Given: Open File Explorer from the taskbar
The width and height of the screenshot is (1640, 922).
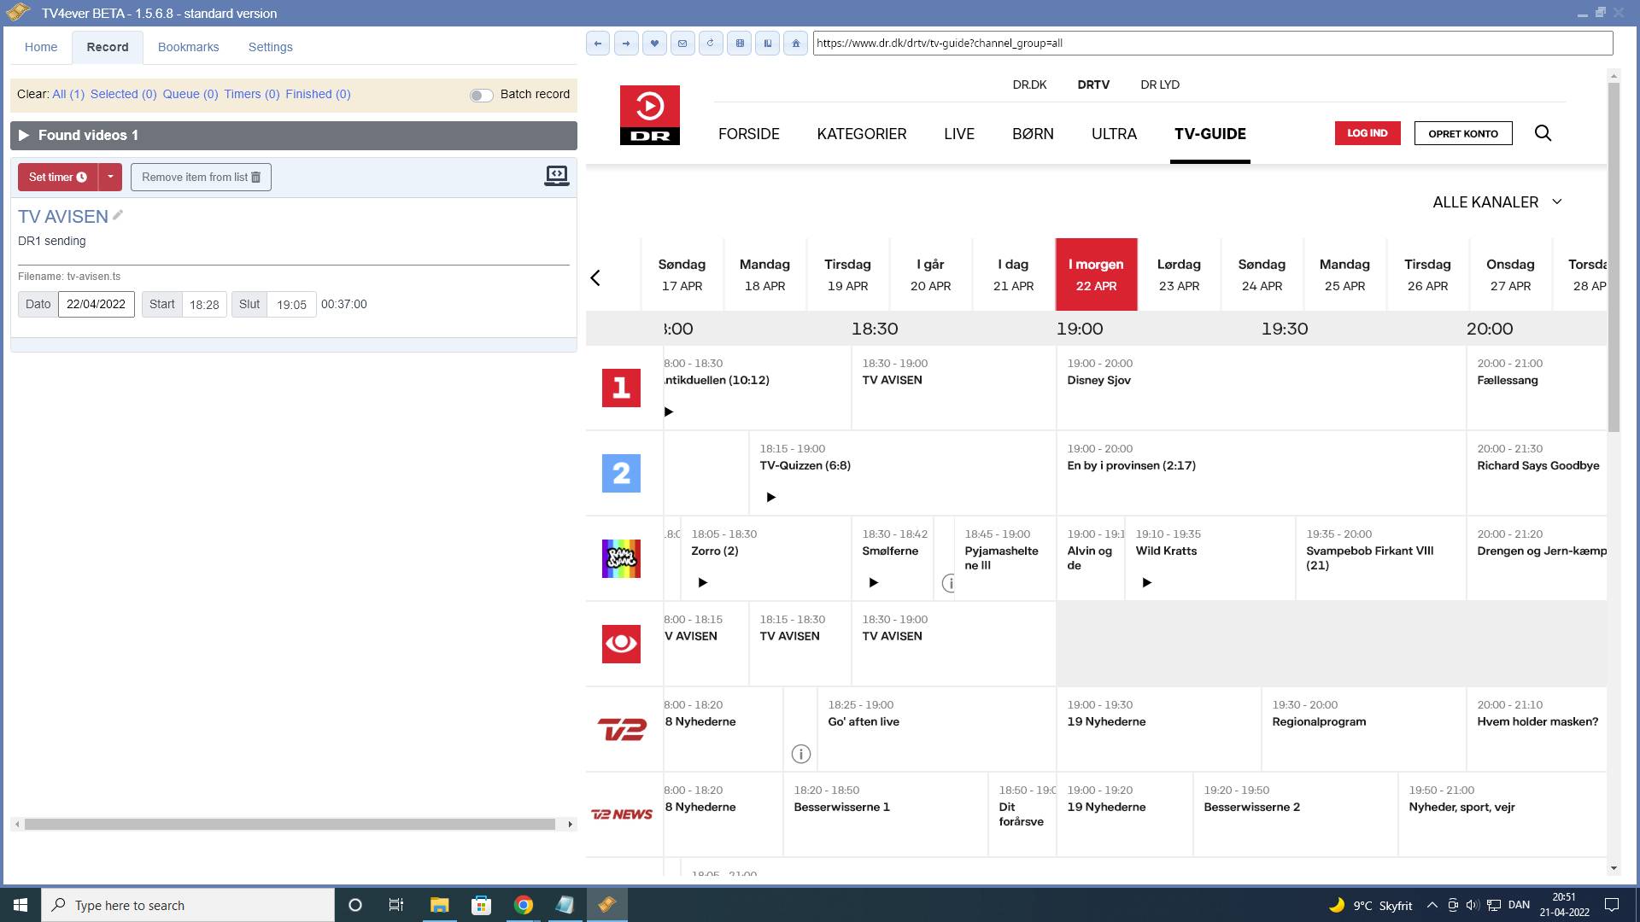Looking at the screenshot, I should pyautogui.click(x=439, y=905).
